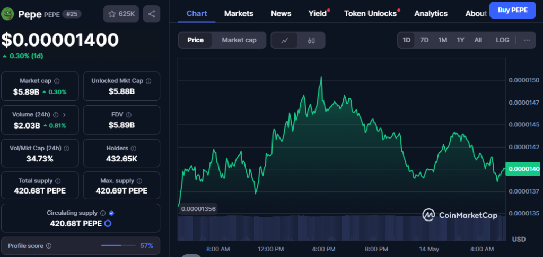Open the Markets tab
This screenshot has width=543, height=257.
coord(239,13)
